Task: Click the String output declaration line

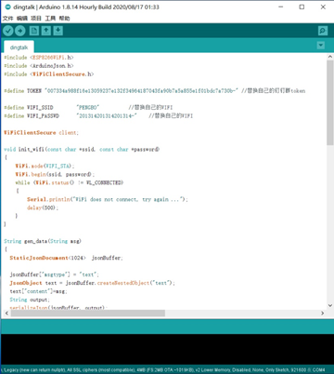Action: coord(30,300)
